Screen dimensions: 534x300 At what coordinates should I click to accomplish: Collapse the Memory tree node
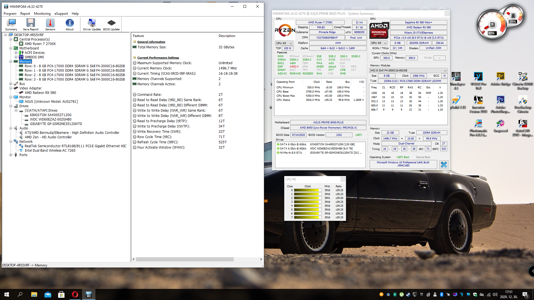11,62
